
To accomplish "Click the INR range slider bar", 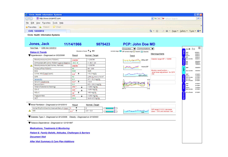I will (x=110, y=111).
